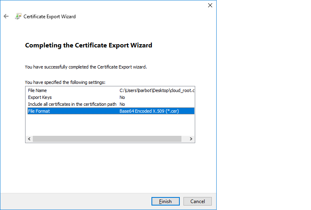Click the Cancel button
This screenshot has width=311, height=210.
[x=197, y=201]
